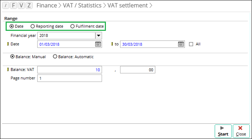This screenshot has height=139, width=252.
Task: Enable the All checkbox
Action: pos(191,44)
